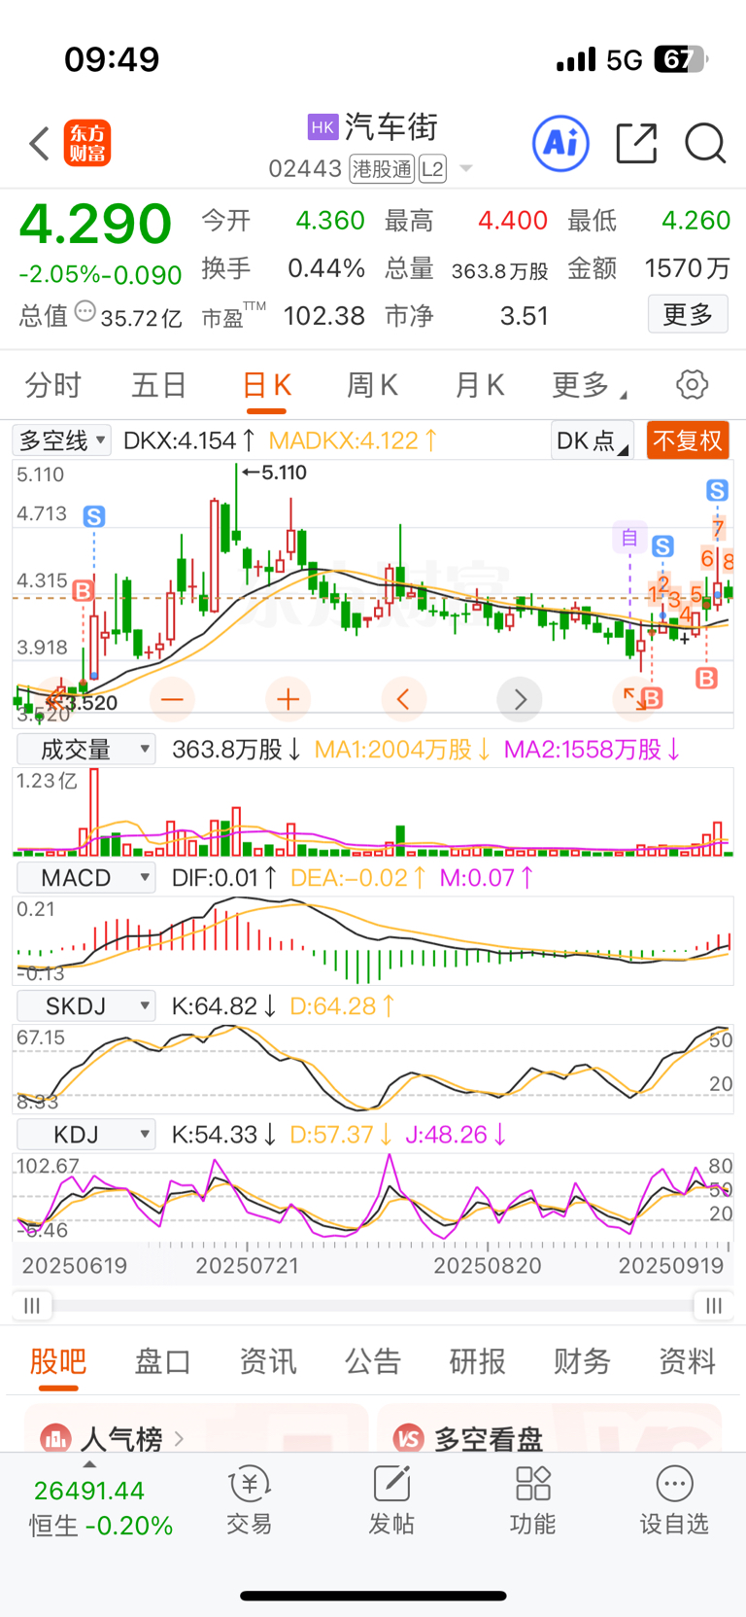Tap the 多空看盘 card title
Viewport: 746px width, 1617px height.
click(489, 1438)
